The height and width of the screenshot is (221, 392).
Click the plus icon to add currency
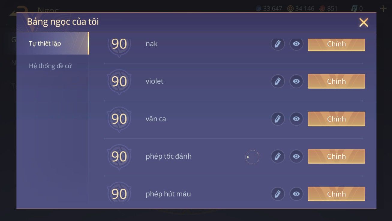pyautogui.click(x=383, y=9)
